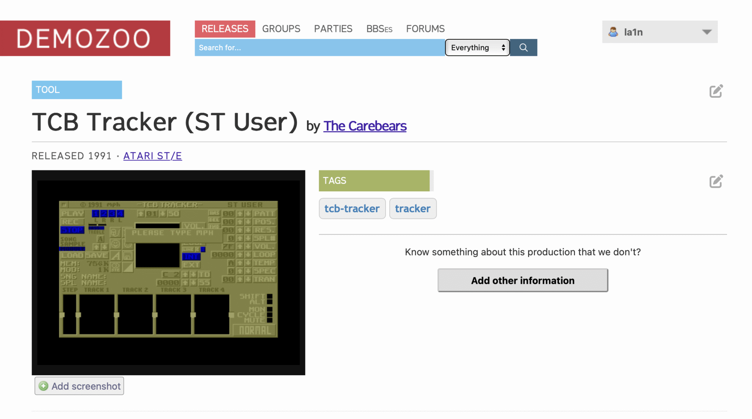The width and height of the screenshot is (752, 419).
Task: Open the TCB Tracker screenshot thumbnail
Action: [x=168, y=272]
